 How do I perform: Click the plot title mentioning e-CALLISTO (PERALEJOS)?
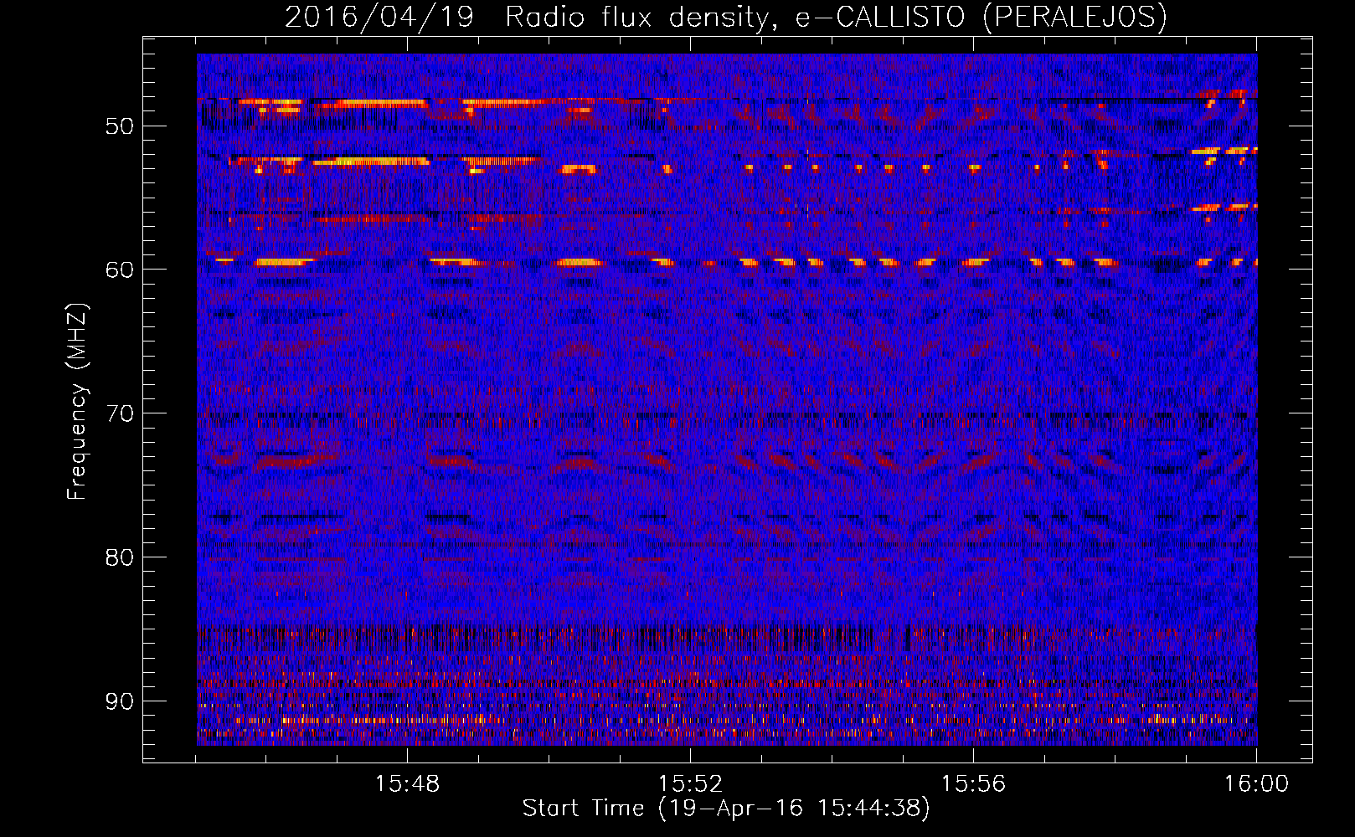click(726, 17)
